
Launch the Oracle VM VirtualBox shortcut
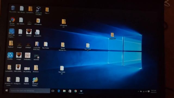pos(39,11)
